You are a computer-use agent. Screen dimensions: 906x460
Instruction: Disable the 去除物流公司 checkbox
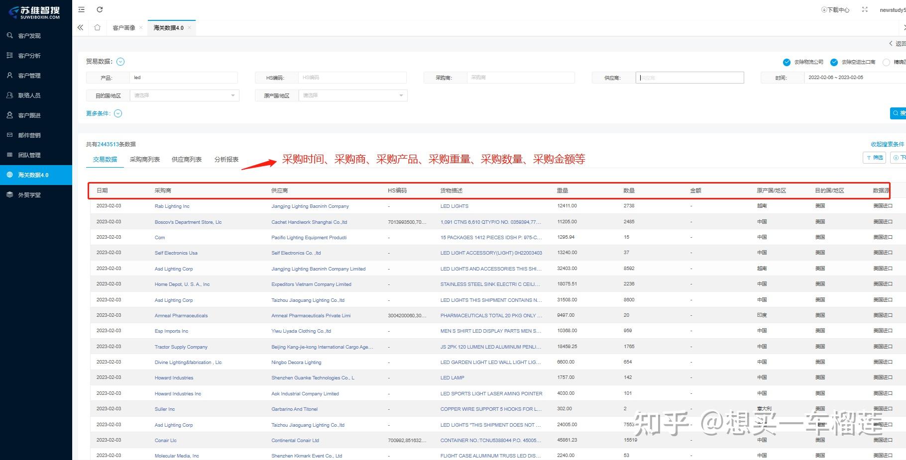point(787,62)
